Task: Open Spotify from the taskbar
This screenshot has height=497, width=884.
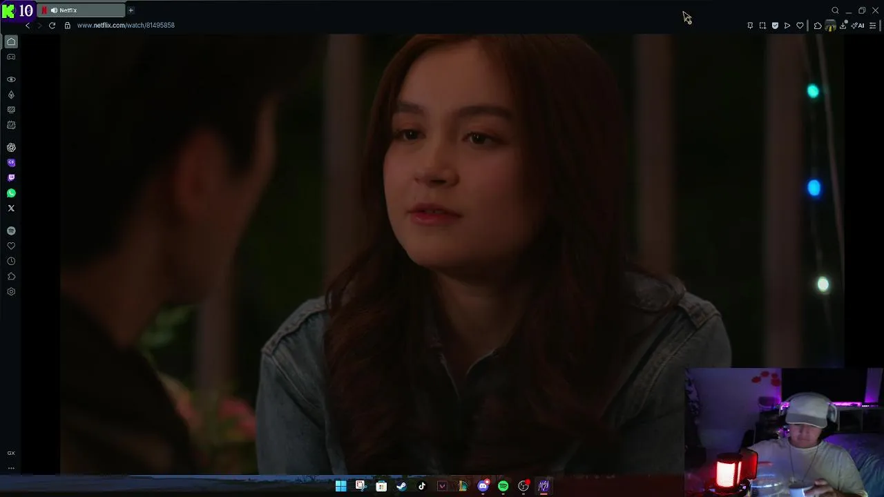Action: tap(503, 486)
